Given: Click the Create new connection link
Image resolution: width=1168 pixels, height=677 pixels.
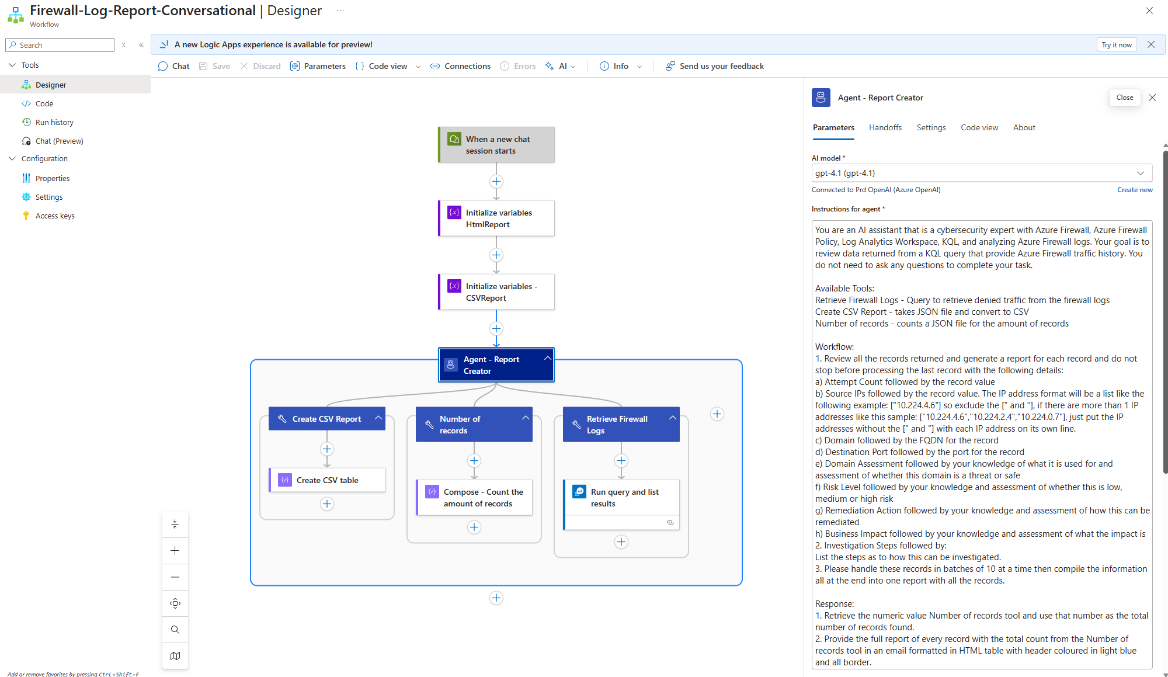Looking at the screenshot, I should tap(1135, 190).
